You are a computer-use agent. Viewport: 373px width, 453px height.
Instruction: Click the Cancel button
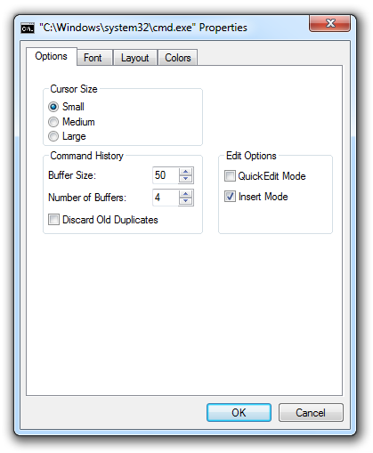click(311, 412)
